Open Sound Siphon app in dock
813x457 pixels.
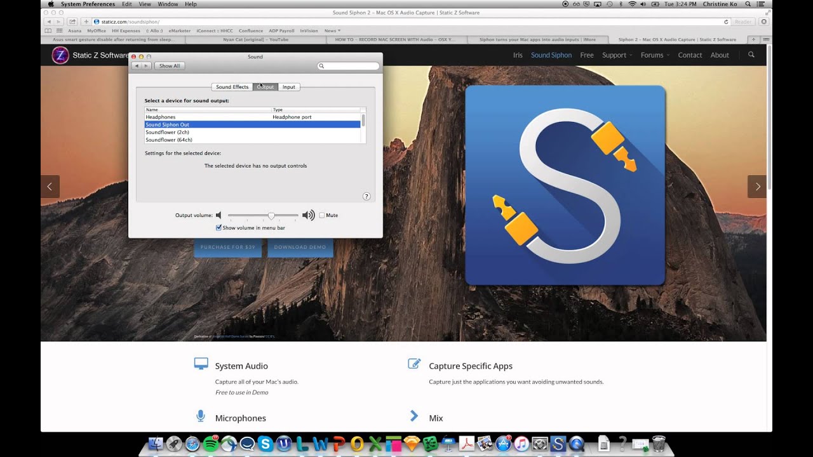click(x=558, y=444)
